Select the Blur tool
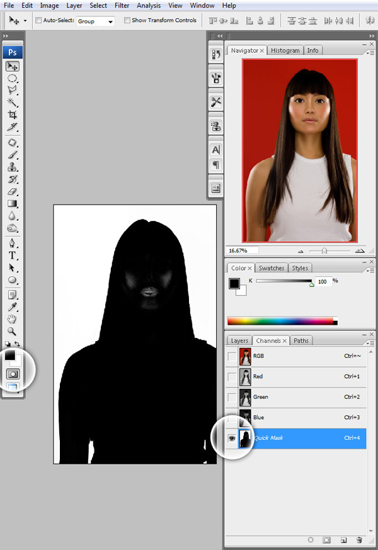 coord(13,216)
